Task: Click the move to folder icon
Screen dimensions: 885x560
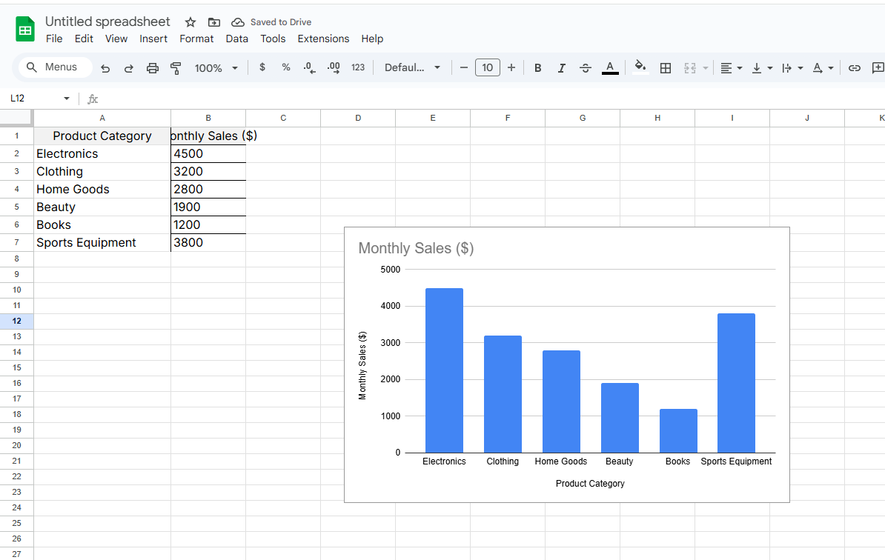Action: pos(214,22)
